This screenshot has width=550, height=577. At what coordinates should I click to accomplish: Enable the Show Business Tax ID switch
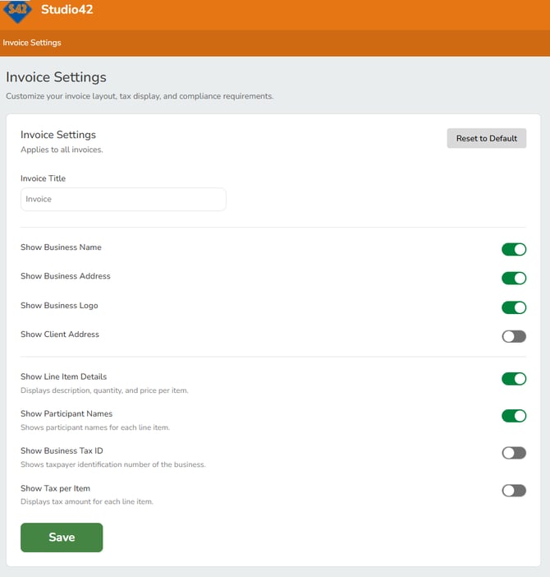(513, 453)
